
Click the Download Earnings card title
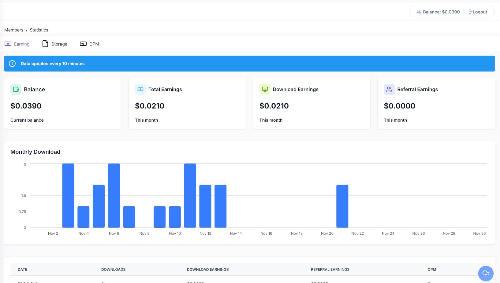tap(296, 89)
